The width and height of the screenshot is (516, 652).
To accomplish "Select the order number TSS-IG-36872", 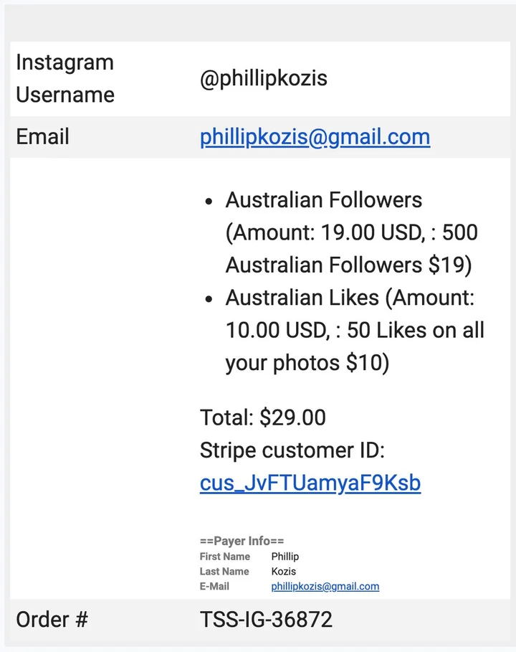I will [x=266, y=620].
